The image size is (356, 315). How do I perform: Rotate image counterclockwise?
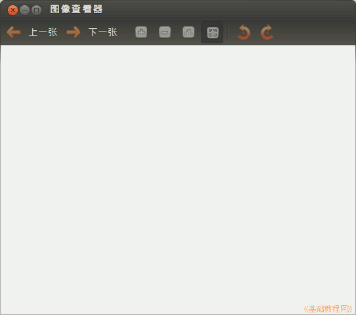pyautogui.click(x=244, y=32)
